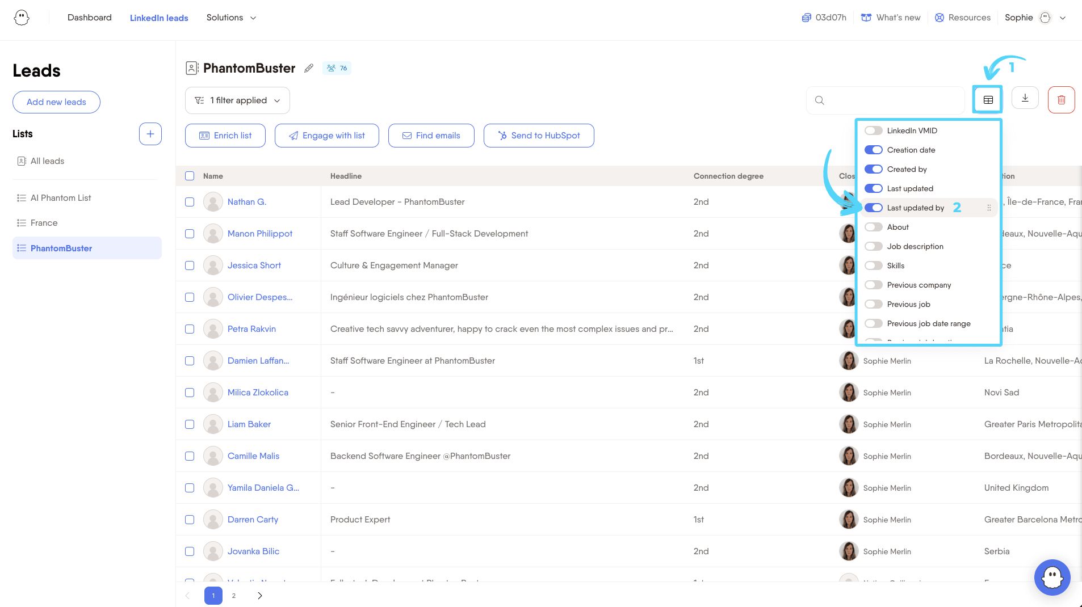1082x607 pixels.
Task: Download the leads list
Action: point(1025,98)
